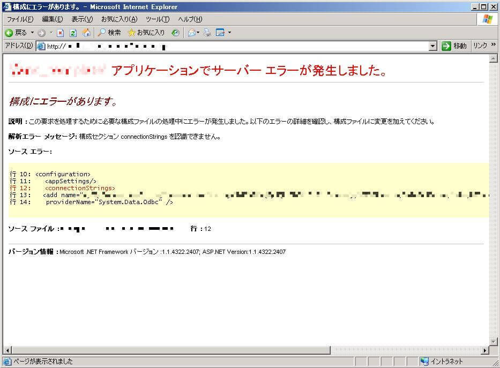Open the Search (検索) toolbar button
This screenshot has height=368, width=500.
point(109,33)
